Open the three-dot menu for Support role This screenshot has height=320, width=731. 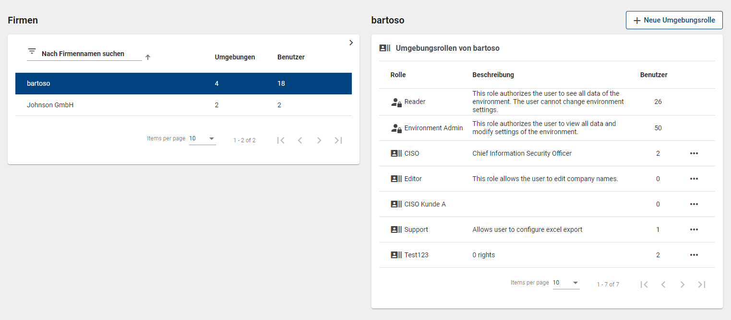pyautogui.click(x=694, y=229)
